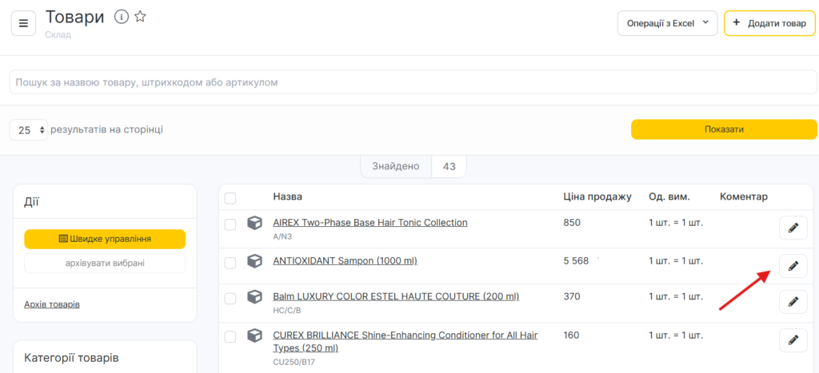Open the Архів товарів link
This screenshot has width=819, height=373.
click(52, 304)
